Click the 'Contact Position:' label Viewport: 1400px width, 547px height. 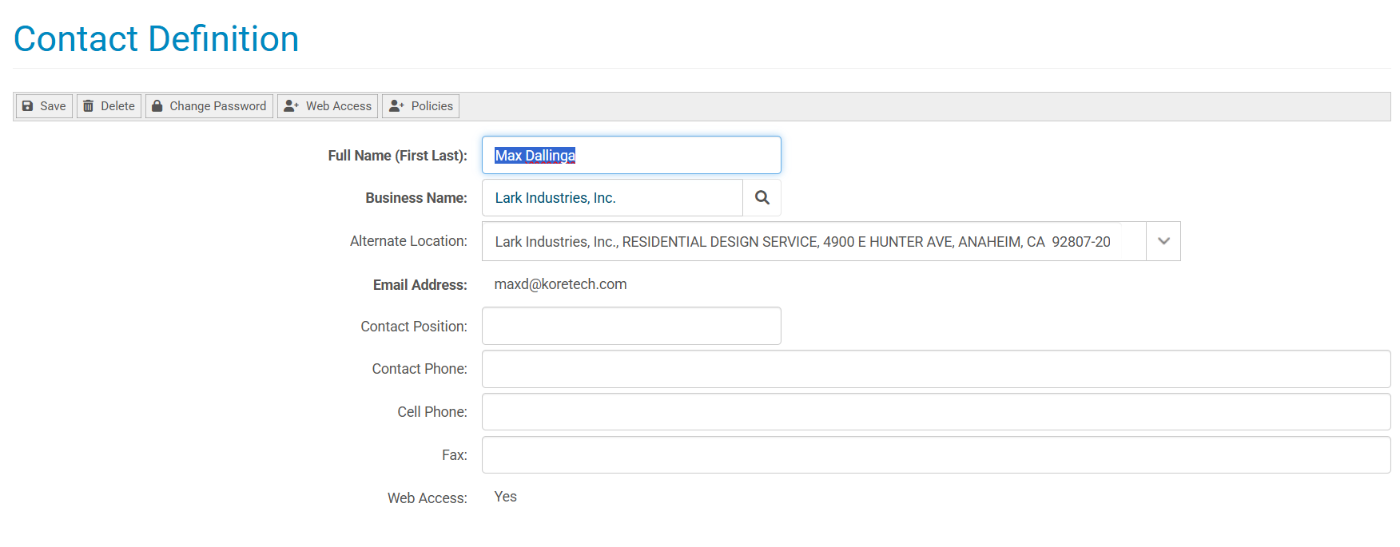(x=414, y=327)
